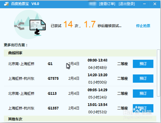This screenshot has height=123, width=161.
Task: Book the G113 train with 预订
Action: point(143,94)
